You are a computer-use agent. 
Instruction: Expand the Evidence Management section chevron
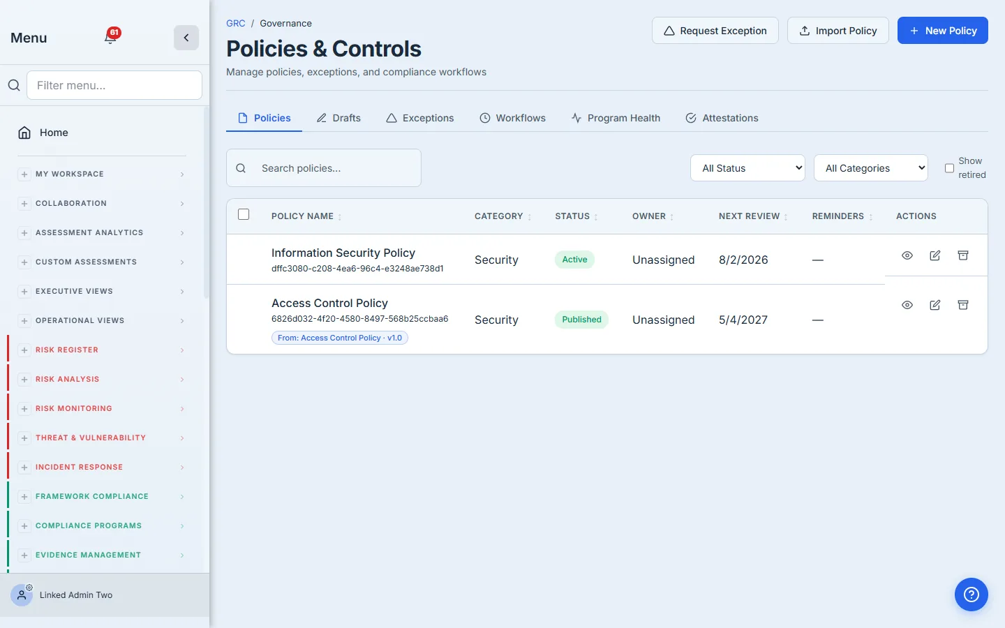pos(182,555)
